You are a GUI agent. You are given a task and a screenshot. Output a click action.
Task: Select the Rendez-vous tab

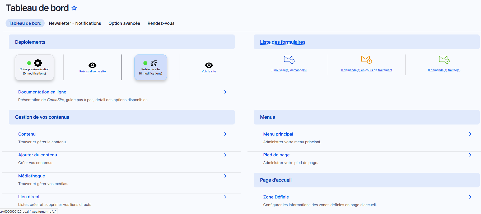(161, 23)
